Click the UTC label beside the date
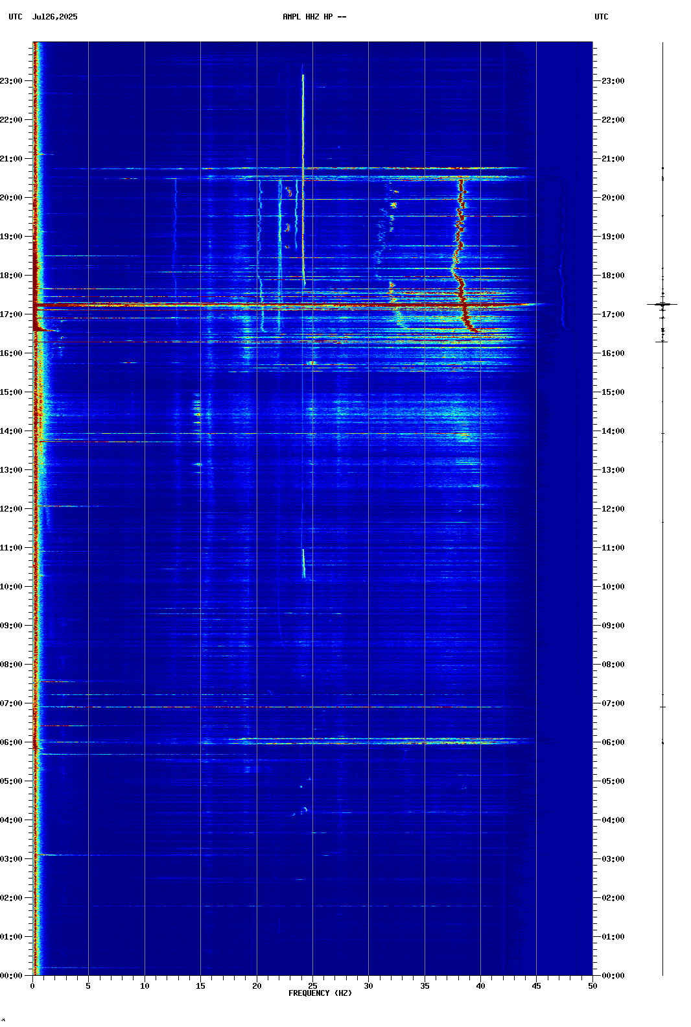 pos(16,17)
